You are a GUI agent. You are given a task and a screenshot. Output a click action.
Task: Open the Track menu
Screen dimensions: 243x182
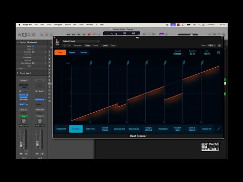(49, 25)
